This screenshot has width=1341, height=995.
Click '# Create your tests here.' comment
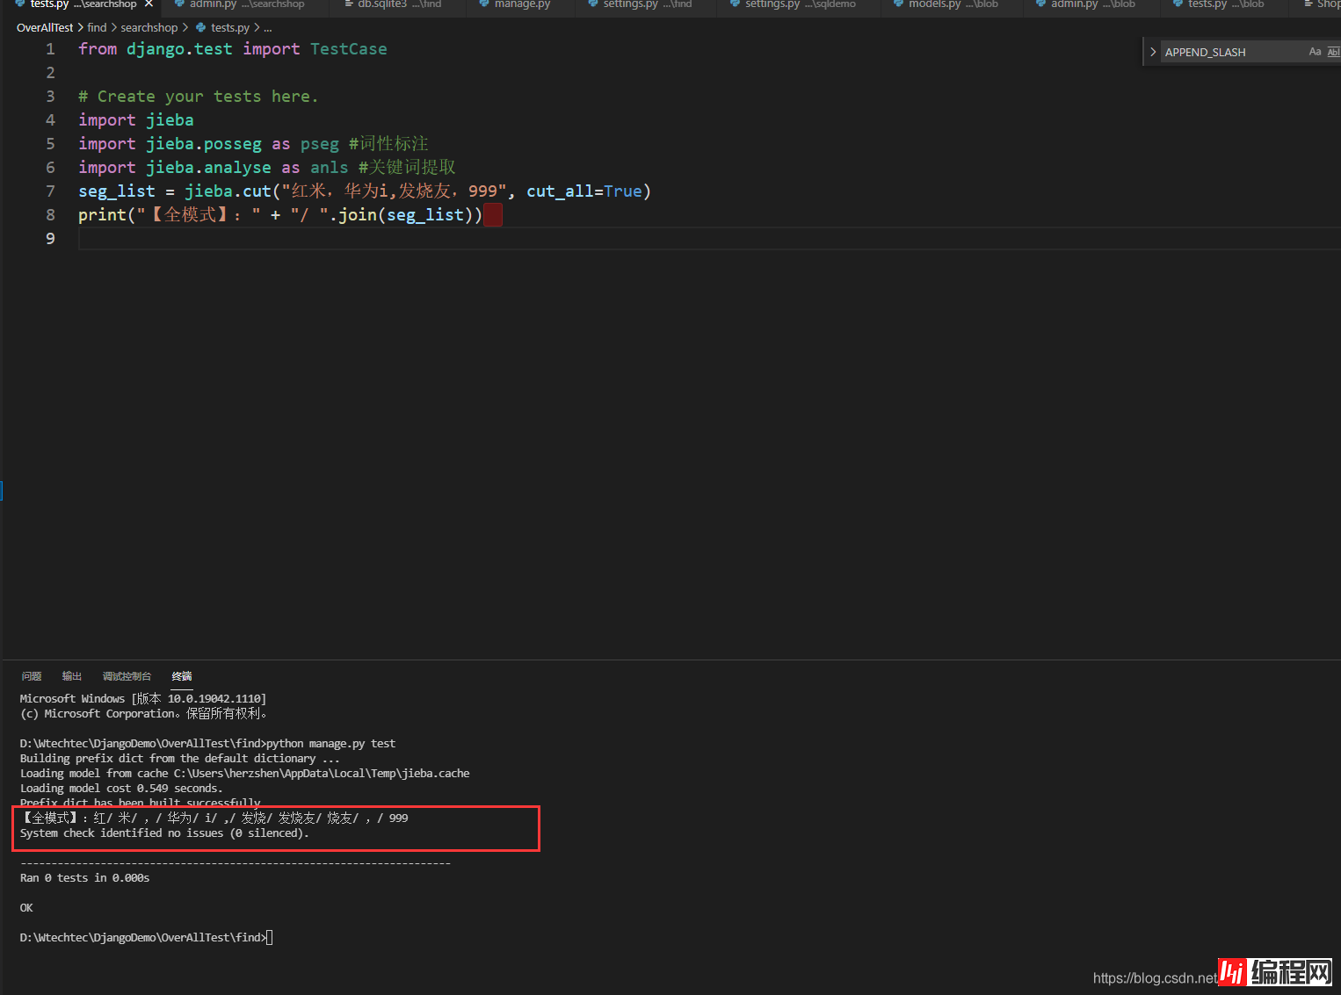coord(198,96)
